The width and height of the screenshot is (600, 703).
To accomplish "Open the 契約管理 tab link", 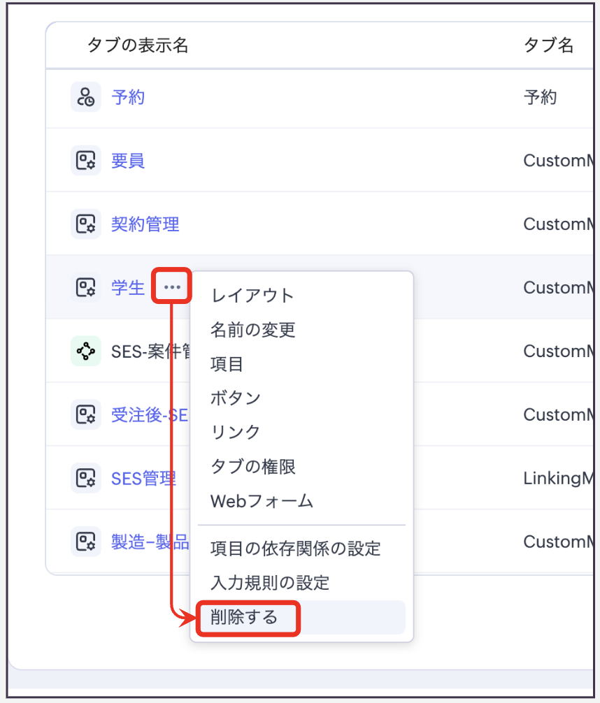I will point(145,224).
